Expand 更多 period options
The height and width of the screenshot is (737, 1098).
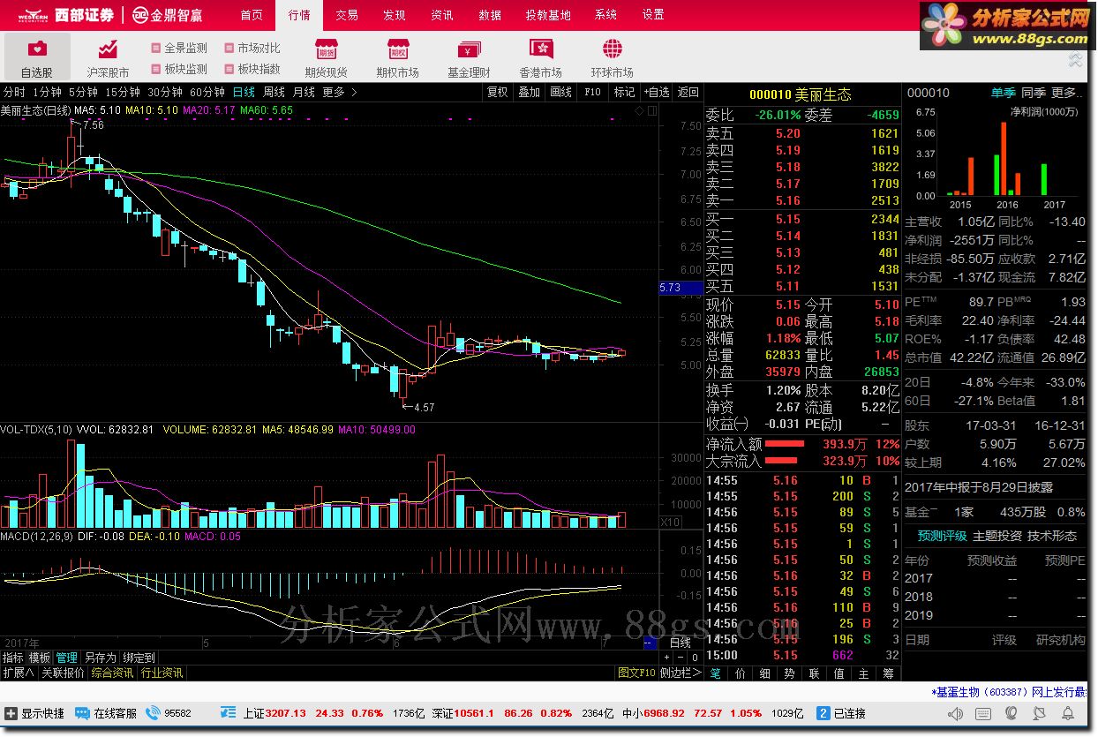pos(340,92)
